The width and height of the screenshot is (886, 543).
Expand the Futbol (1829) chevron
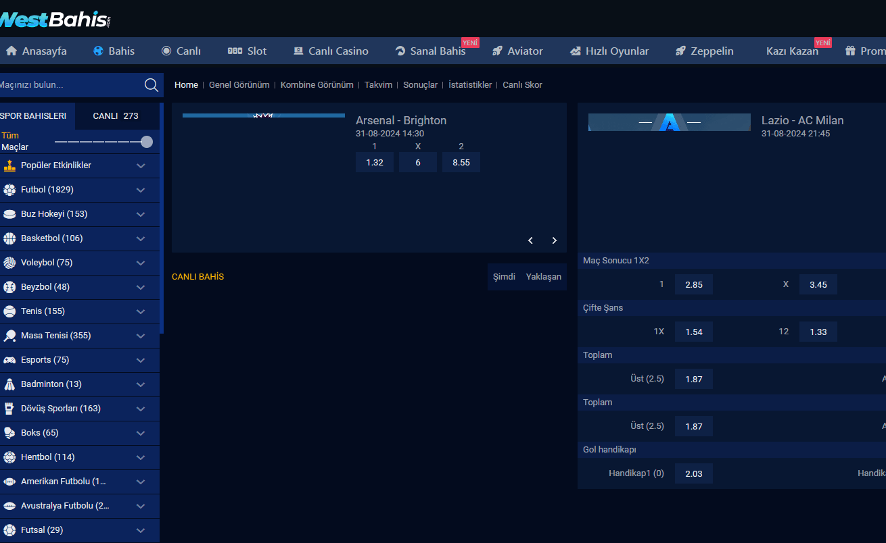click(x=141, y=190)
